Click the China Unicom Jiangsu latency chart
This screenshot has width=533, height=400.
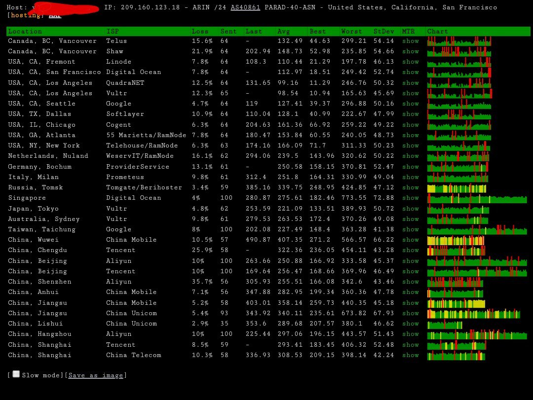coord(473,314)
